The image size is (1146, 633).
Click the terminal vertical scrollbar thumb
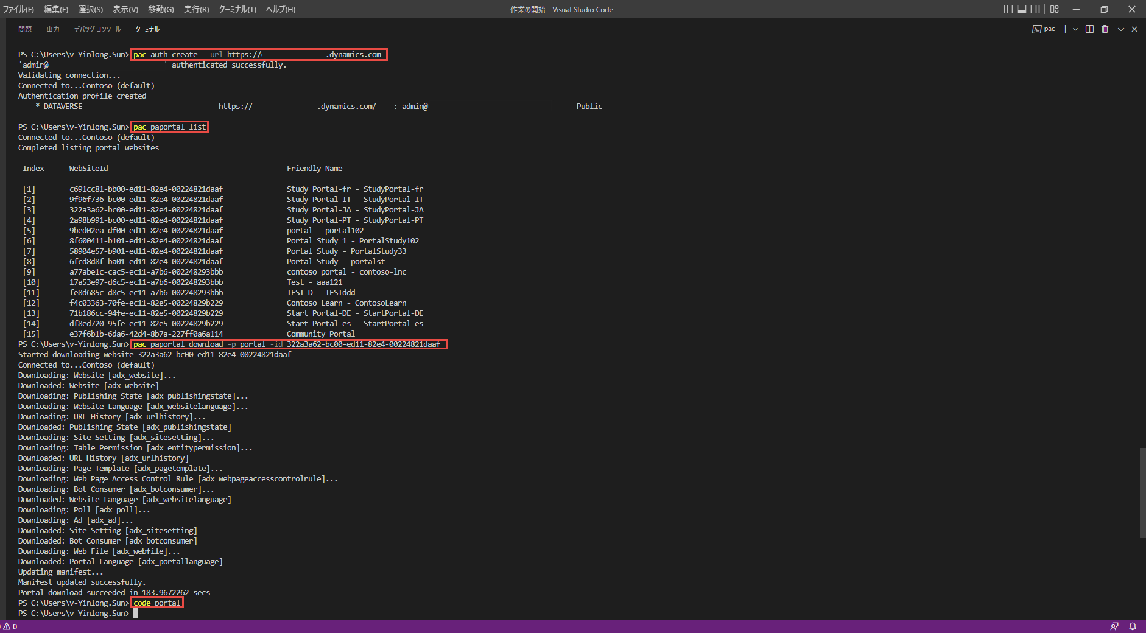(x=1142, y=493)
